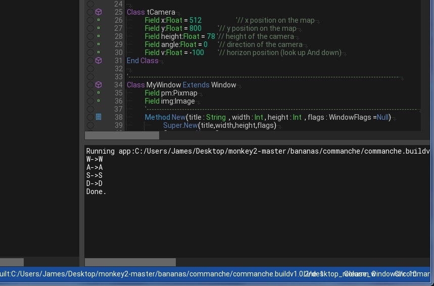Click the cube icon next to End Class line 31

tap(99, 61)
